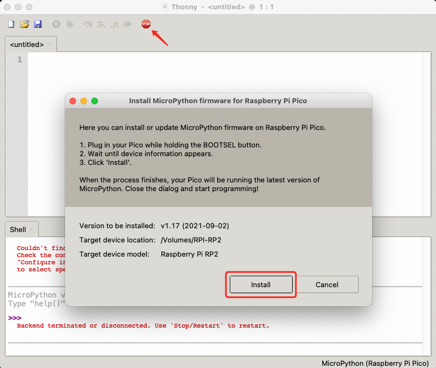Image resolution: width=436 pixels, height=368 pixels.
Task: Close the firmware dialog with red button
Action: click(x=73, y=101)
